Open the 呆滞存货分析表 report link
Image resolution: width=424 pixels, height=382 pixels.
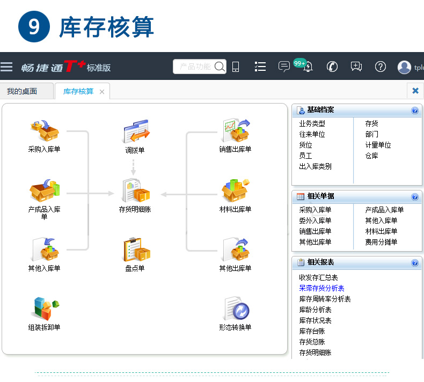pyautogui.click(x=321, y=288)
